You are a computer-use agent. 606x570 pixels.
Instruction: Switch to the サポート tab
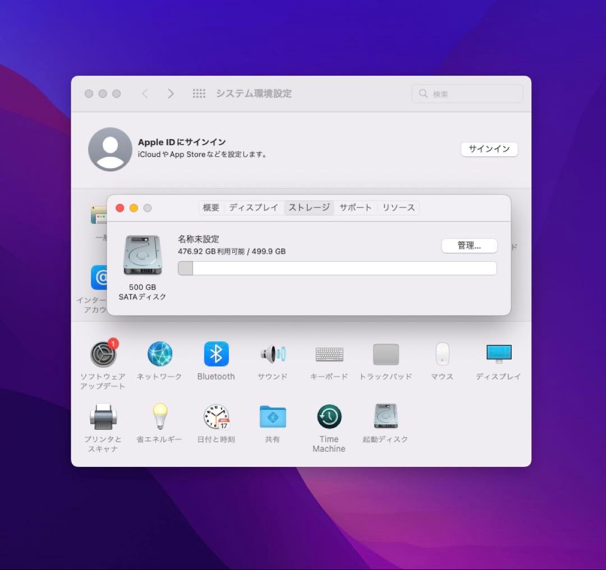coord(356,208)
